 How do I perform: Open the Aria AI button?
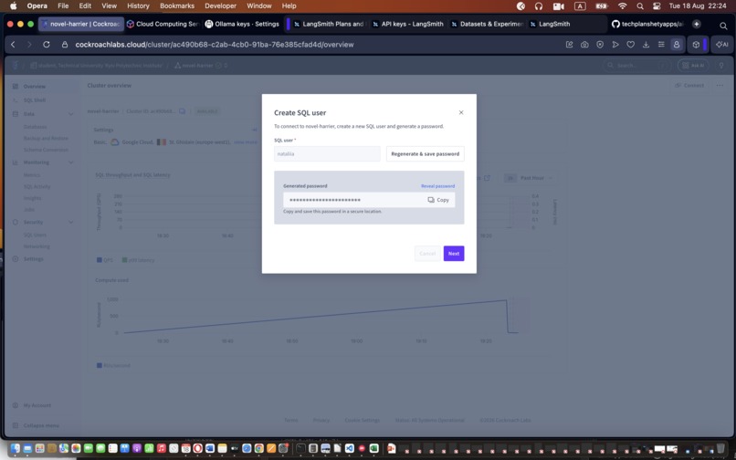click(x=721, y=45)
